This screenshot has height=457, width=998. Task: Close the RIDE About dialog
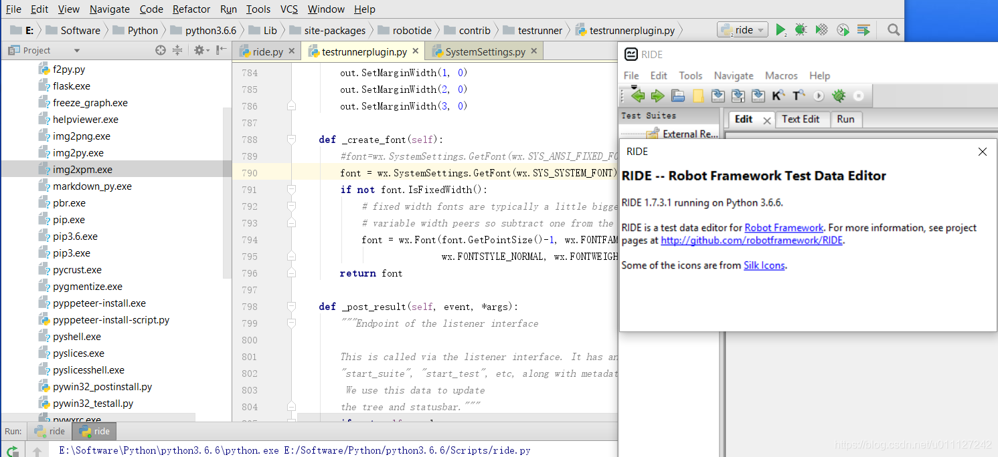click(982, 152)
